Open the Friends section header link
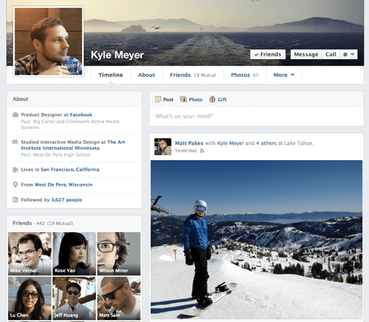This screenshot has width=369, height=322. coord(22,223)
